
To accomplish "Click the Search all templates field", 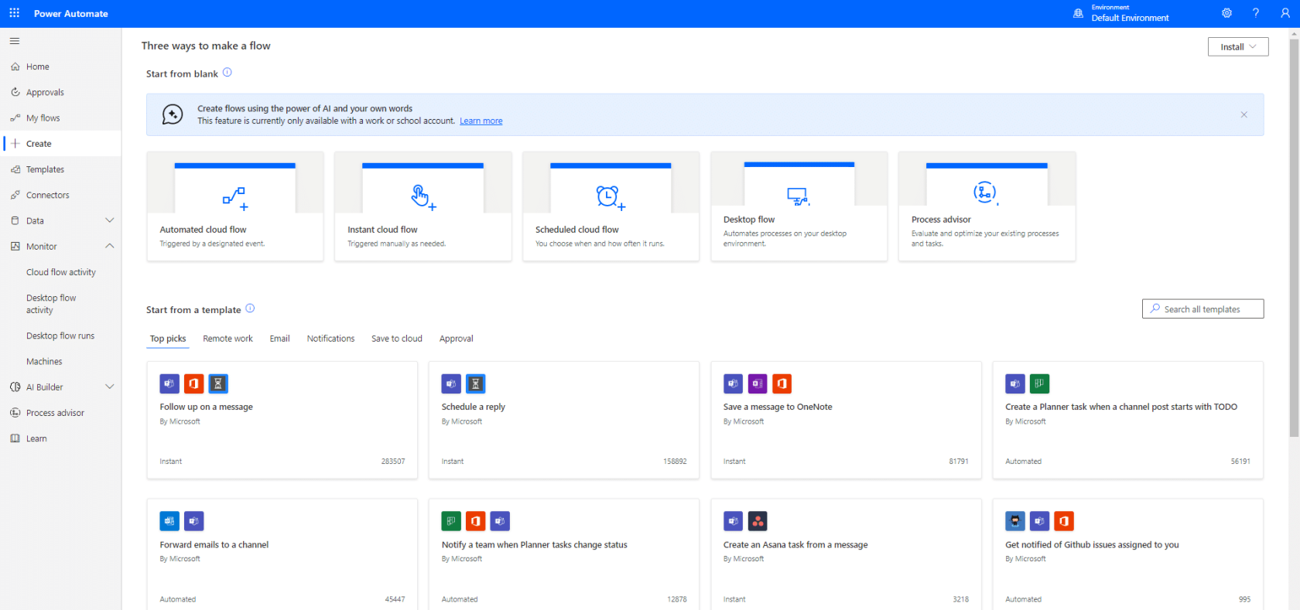I will coord(1202,309).
